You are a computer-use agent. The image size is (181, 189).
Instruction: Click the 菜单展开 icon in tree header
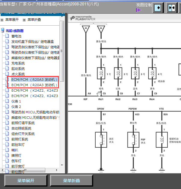coord(2,20)
